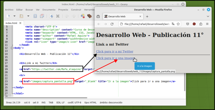The image size is (215, 110).
Task: Click the 'Link a mi Twitter' heading in Firefox
Action: (112, 44)
